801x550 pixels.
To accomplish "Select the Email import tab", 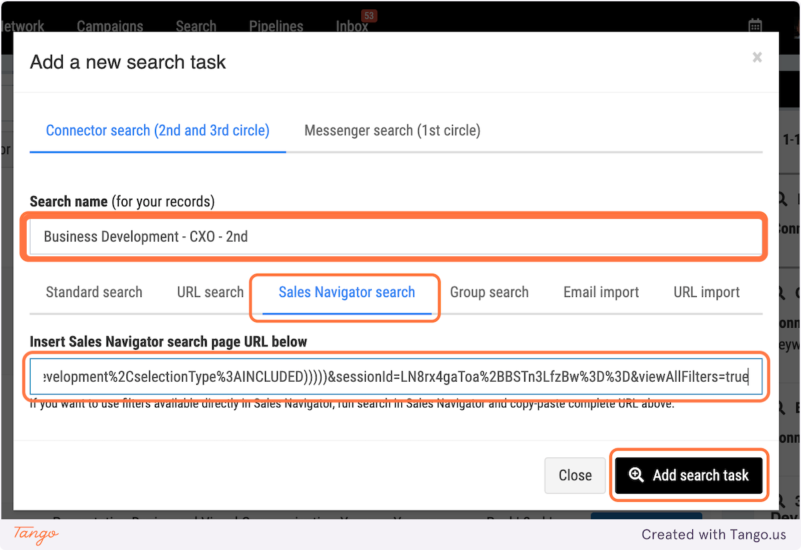I will click(601, 292).
